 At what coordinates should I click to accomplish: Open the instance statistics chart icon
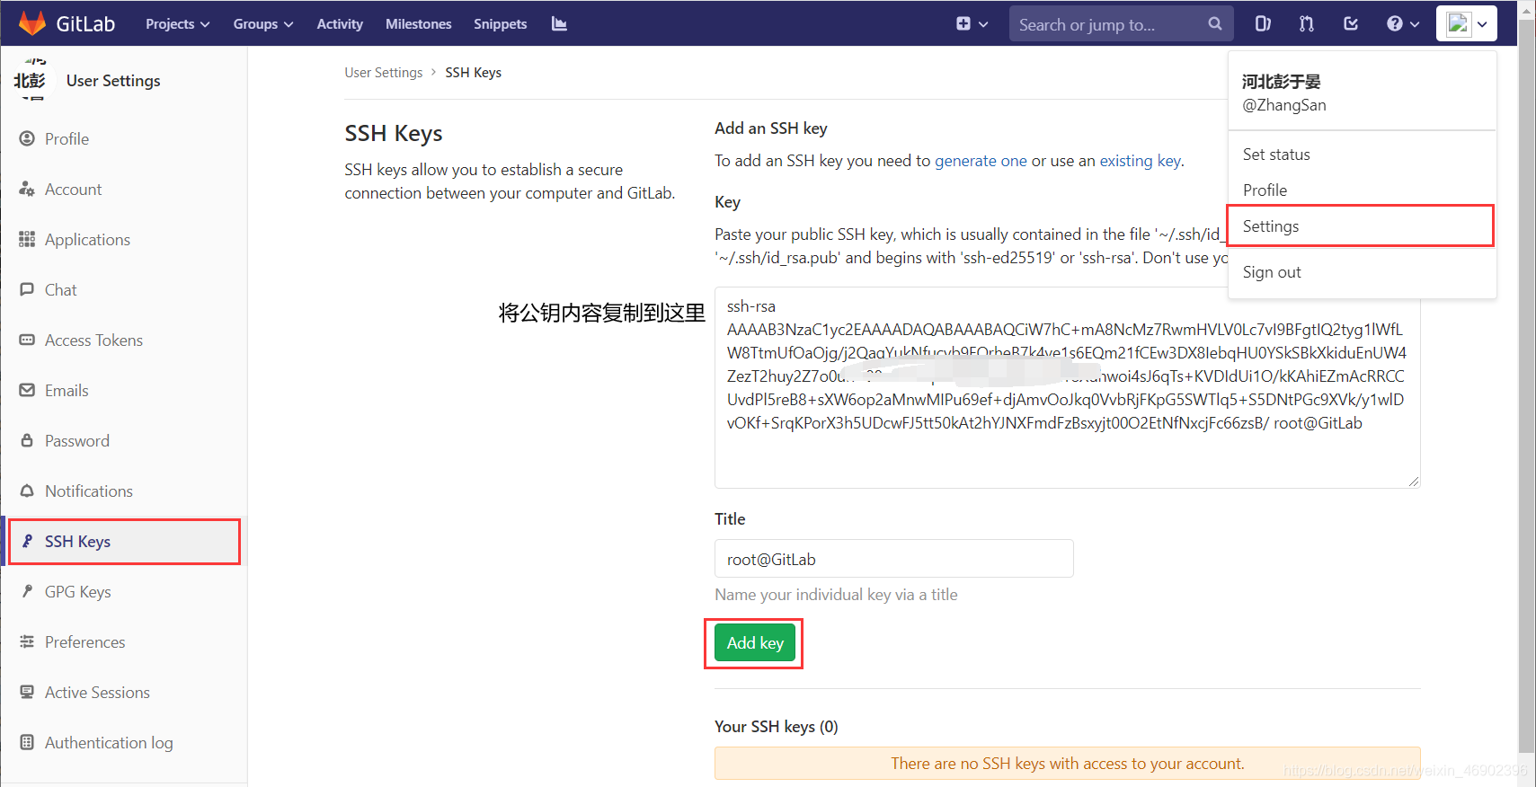pyautogui.click(x=559, y=23)
